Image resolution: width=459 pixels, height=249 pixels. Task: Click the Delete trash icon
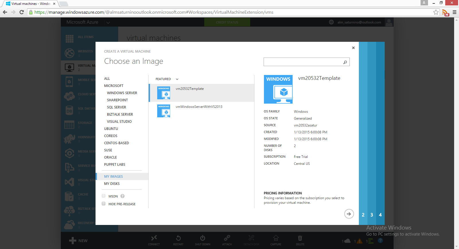pyautogui.click(x=300, y=238)
